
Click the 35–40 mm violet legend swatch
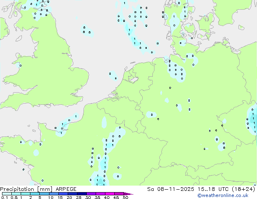(x=100, y=194)
